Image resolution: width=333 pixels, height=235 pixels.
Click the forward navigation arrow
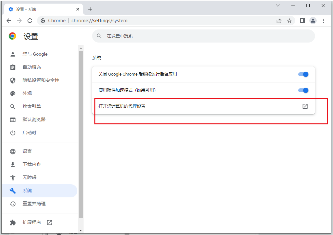point(19,21)
